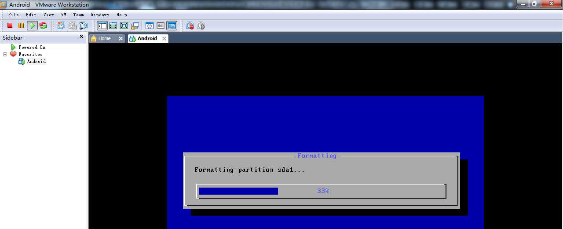The width and height of the screenshot is (563, 229).
Task: Close the Sidebar panel
Action: tap(81, 37)
